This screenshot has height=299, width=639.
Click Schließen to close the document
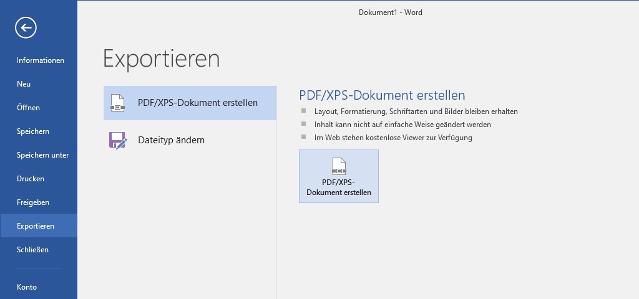coord(32,250)
